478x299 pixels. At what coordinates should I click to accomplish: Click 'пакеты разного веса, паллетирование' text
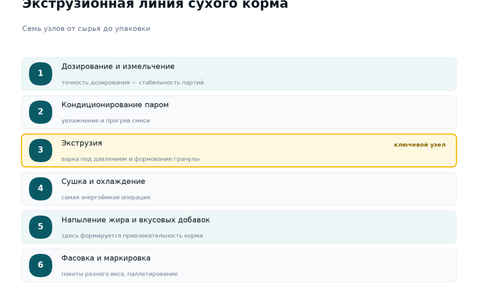coord(119,274)
